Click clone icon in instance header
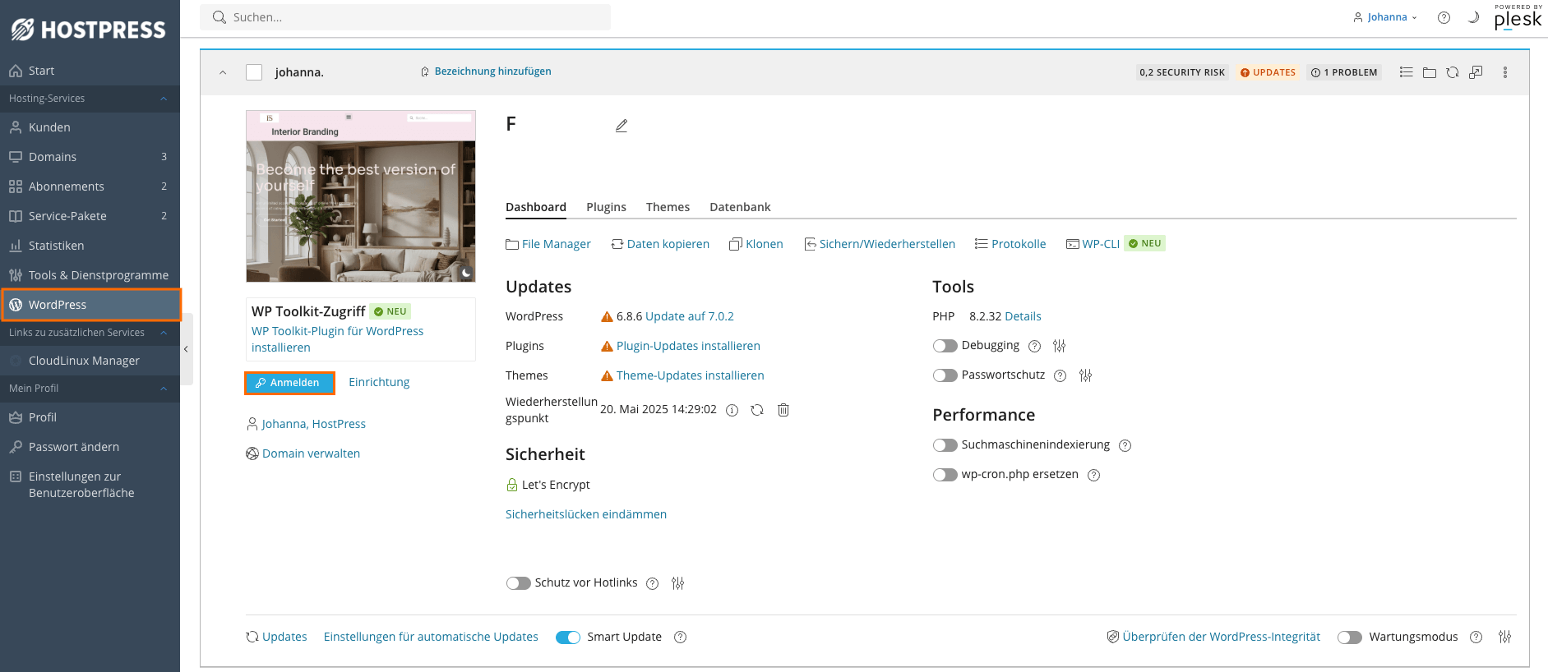 click(x=1476, y=72)
